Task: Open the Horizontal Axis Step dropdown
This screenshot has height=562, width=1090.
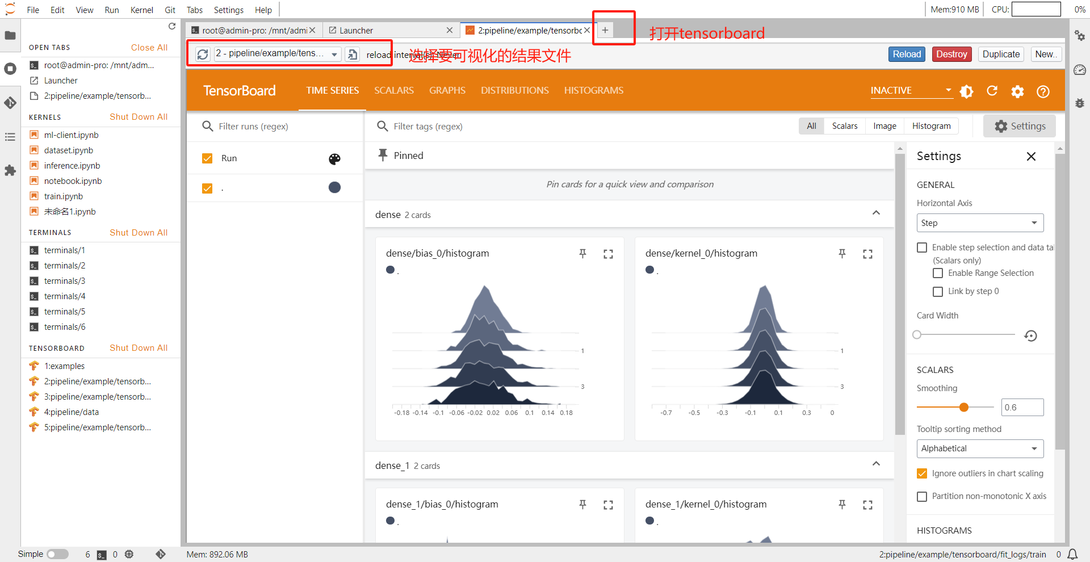Action: 980,223
